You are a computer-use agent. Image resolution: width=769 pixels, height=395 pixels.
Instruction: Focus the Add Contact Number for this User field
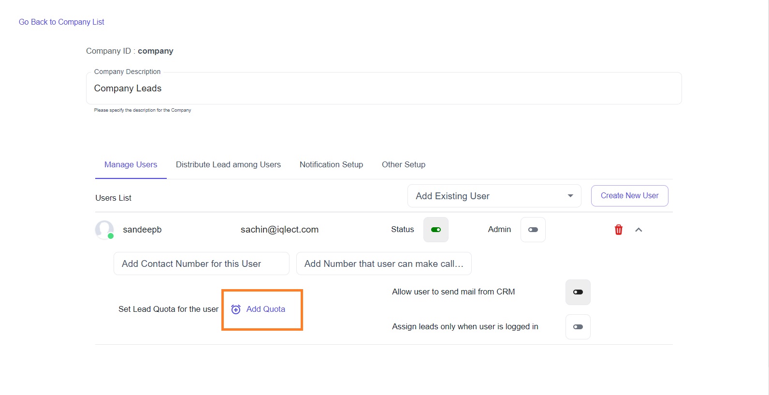point(202,263)
